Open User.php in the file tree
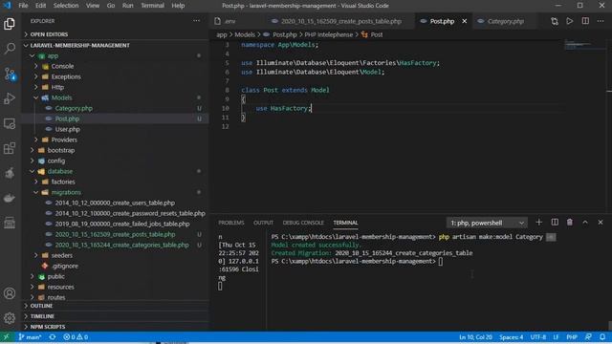Image resolution: width=612 pixels, height=344 pixels. pyautogui.click(x=67, y=129)
